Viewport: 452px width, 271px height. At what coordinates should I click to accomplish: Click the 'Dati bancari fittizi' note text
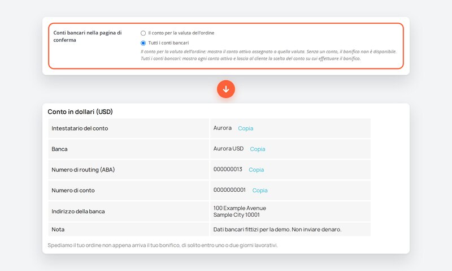(x=277, y=230)
